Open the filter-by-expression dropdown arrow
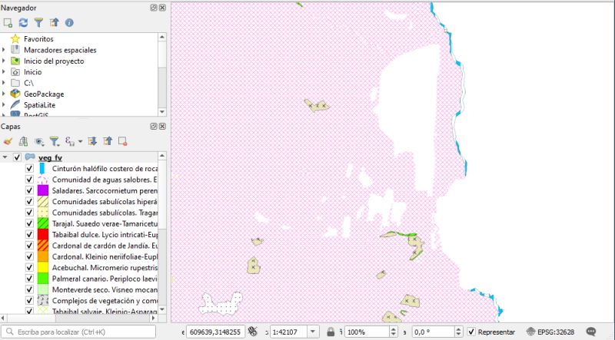Image resolution: width=615 pixels, height=340 pixels. coord(81,141)
